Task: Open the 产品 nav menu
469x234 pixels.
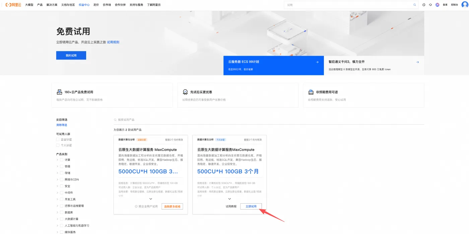Action: 40,5
